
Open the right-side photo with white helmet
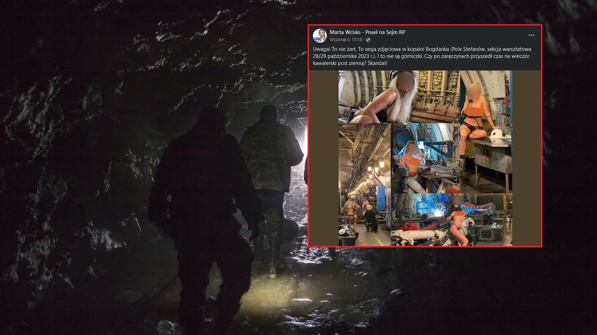coord(486,132)
